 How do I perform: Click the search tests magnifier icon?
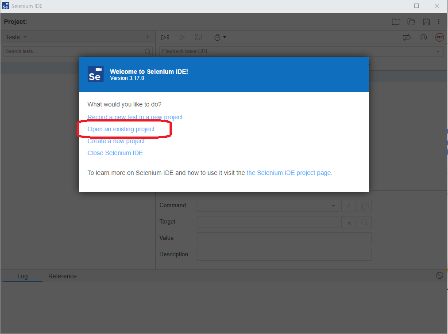pos(148,52)
